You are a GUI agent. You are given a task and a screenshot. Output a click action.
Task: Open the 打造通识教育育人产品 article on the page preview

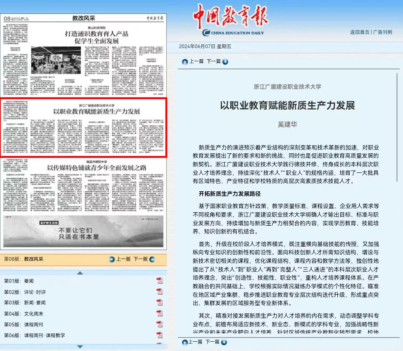96,37
